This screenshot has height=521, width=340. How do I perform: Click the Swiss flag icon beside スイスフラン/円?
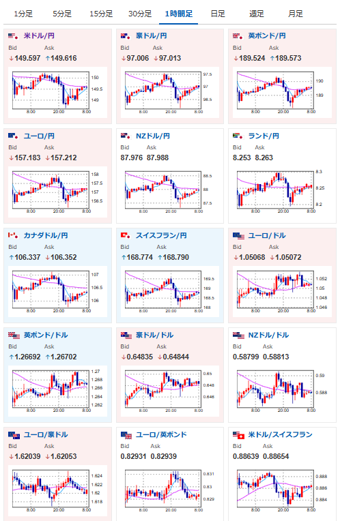[x=125, y=235]
